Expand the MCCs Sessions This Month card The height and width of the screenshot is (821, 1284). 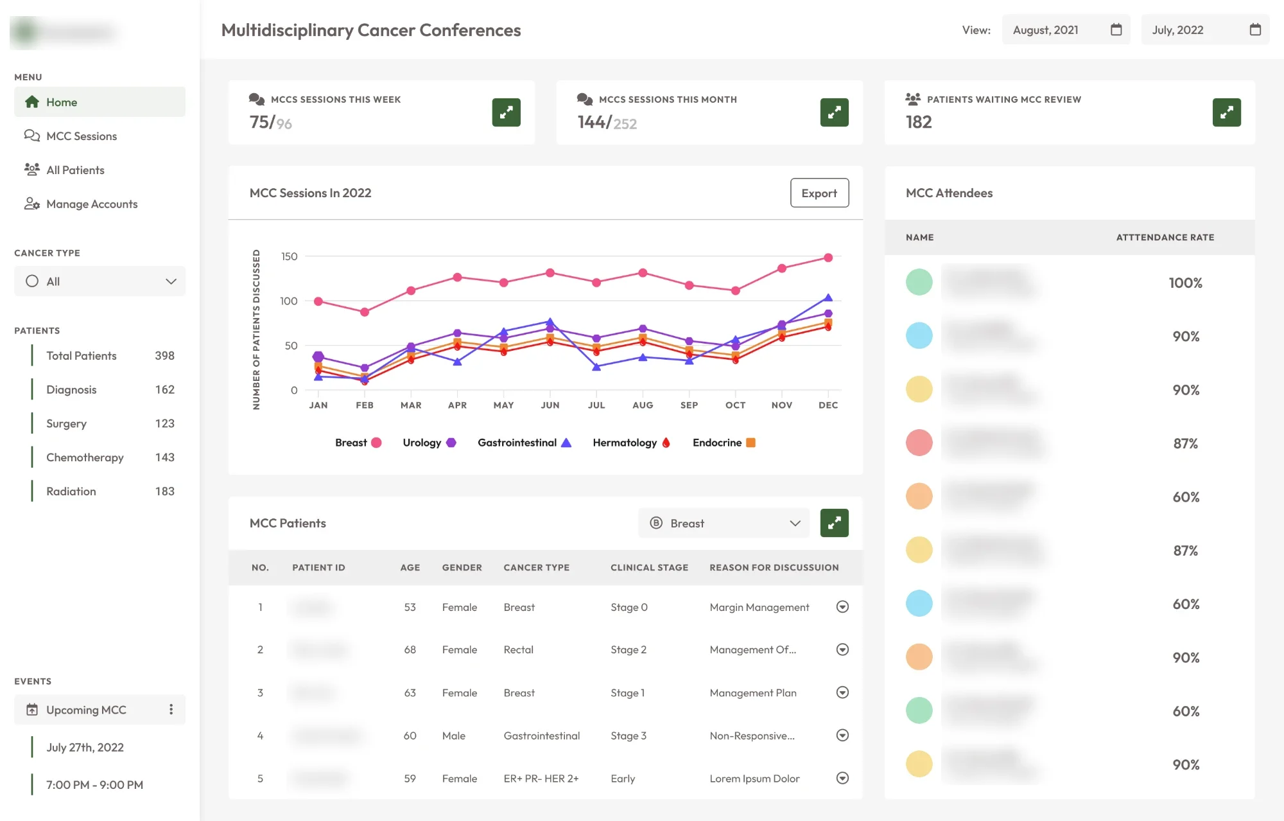pos(834,112)
